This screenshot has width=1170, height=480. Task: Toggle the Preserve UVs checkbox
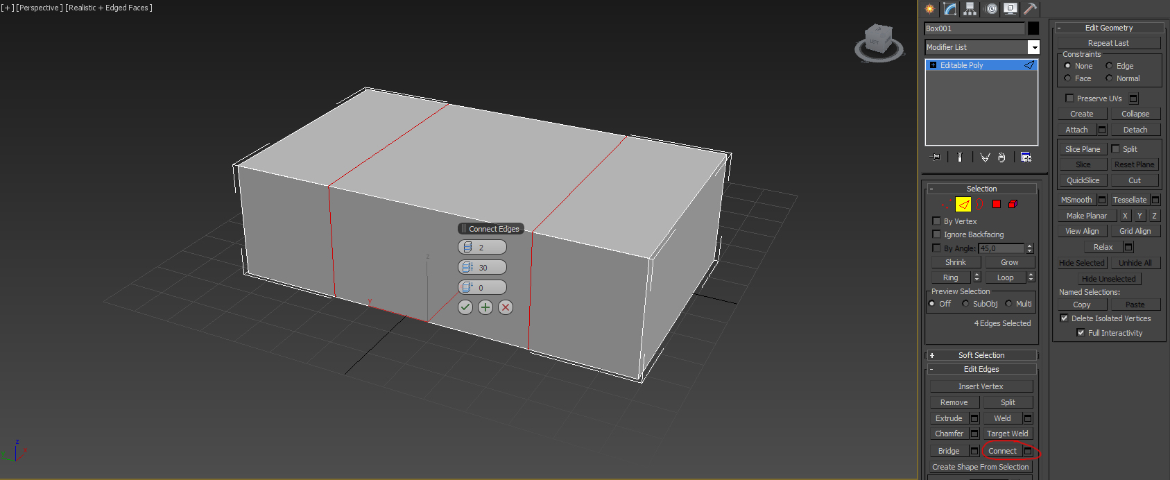tap(1069, 98)
